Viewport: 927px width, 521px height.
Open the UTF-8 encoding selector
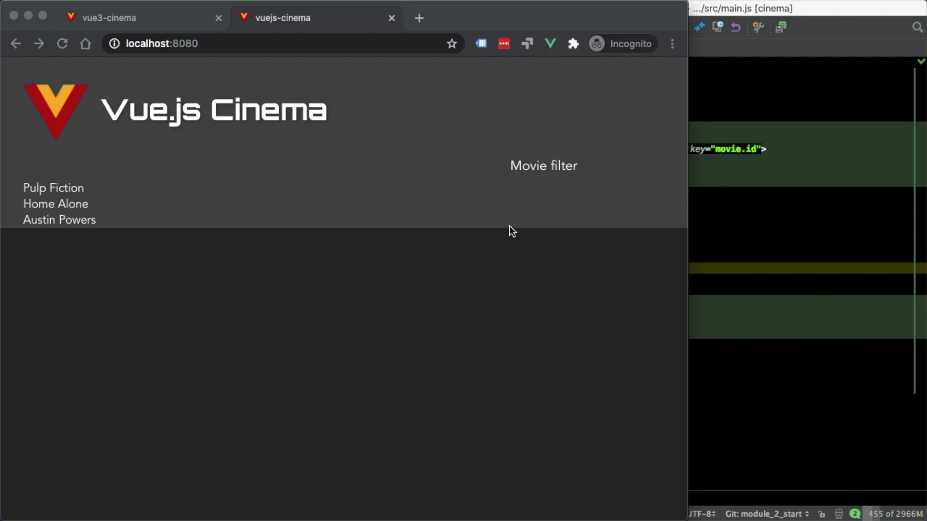click(702, 514)
